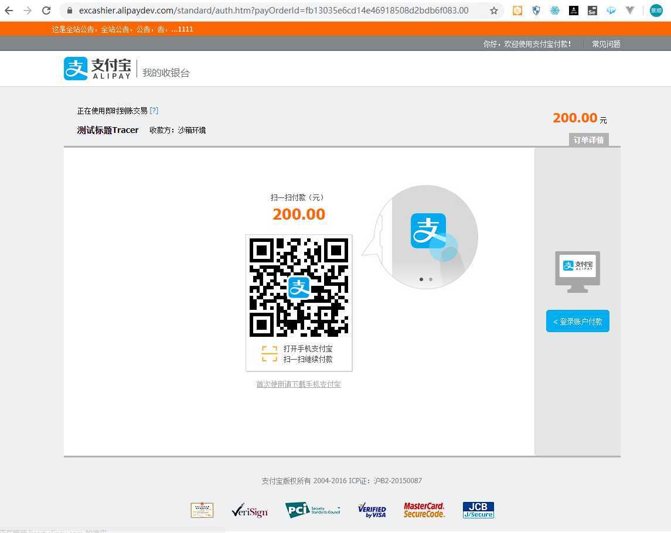Click the 正在使用即时到账交易 text

112,111
